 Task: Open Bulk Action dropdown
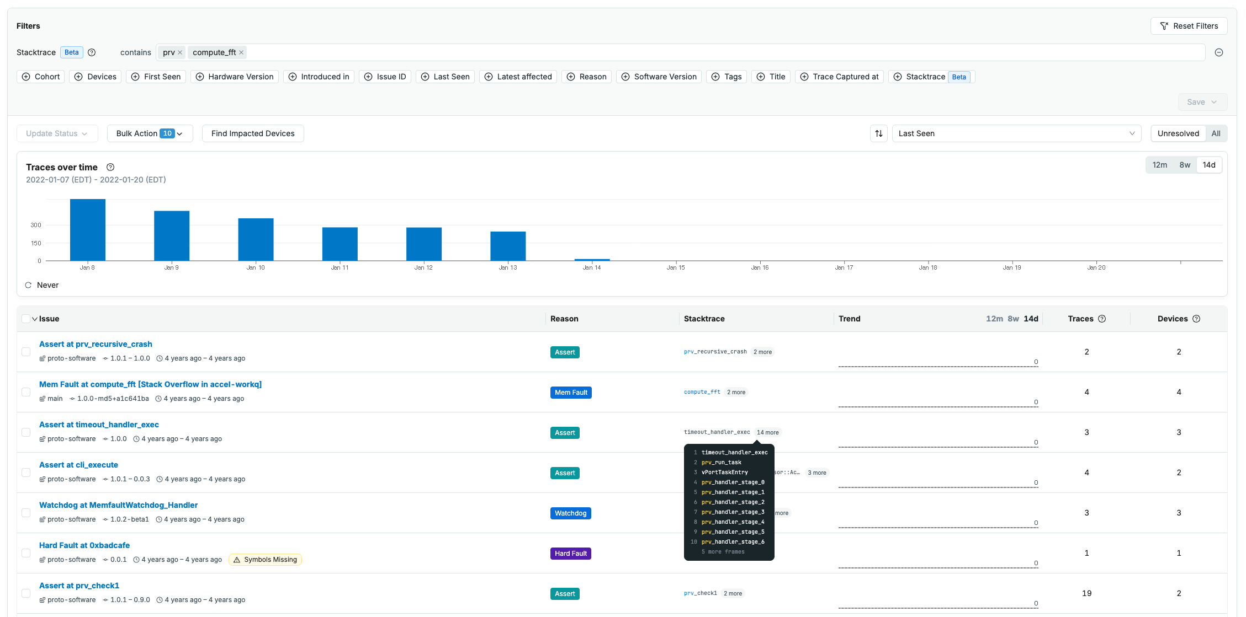click(150, 133)
